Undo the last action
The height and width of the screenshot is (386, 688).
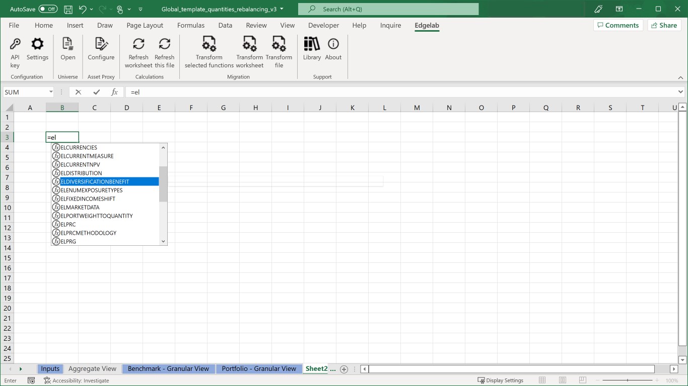[x=83, y=9]
